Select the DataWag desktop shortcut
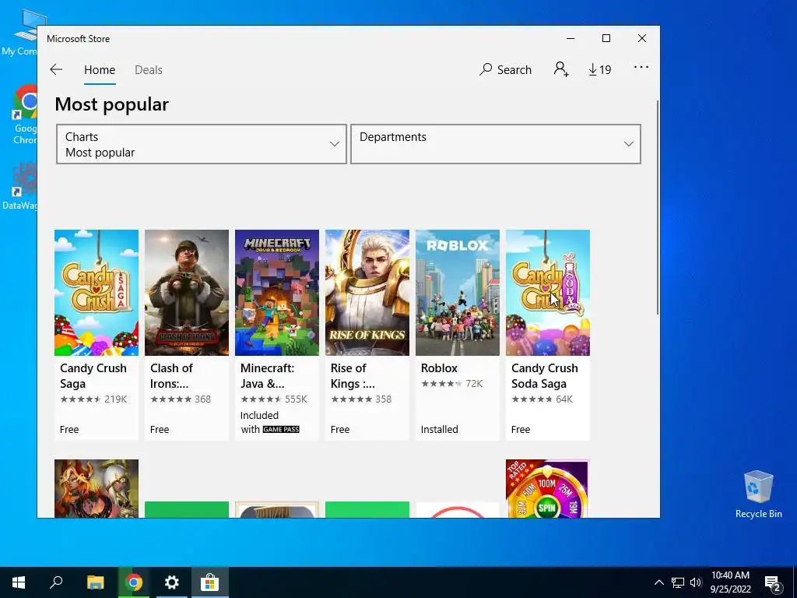Image resolution: width=797 pixels, height=598 pixels. pos(20,186)
